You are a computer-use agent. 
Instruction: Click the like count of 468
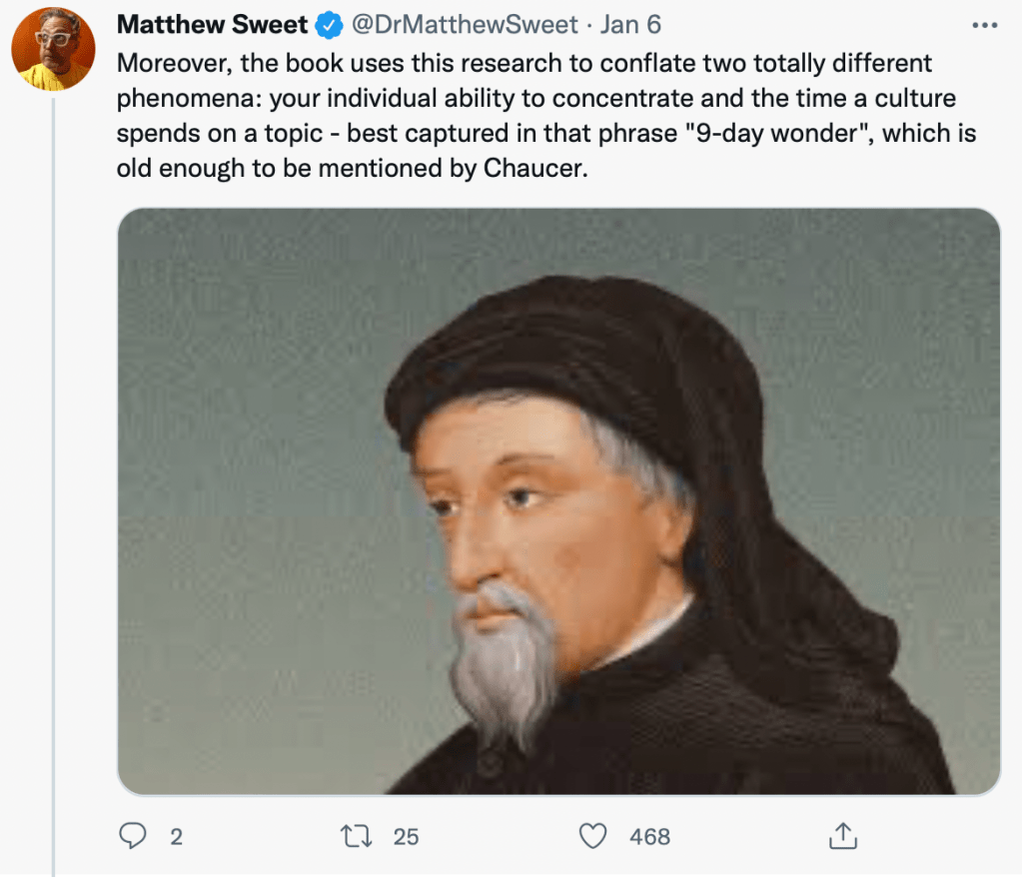click(x=649, y=836)
